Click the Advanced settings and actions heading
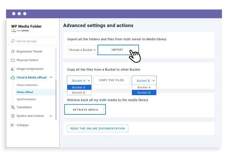 pos(98,25)
